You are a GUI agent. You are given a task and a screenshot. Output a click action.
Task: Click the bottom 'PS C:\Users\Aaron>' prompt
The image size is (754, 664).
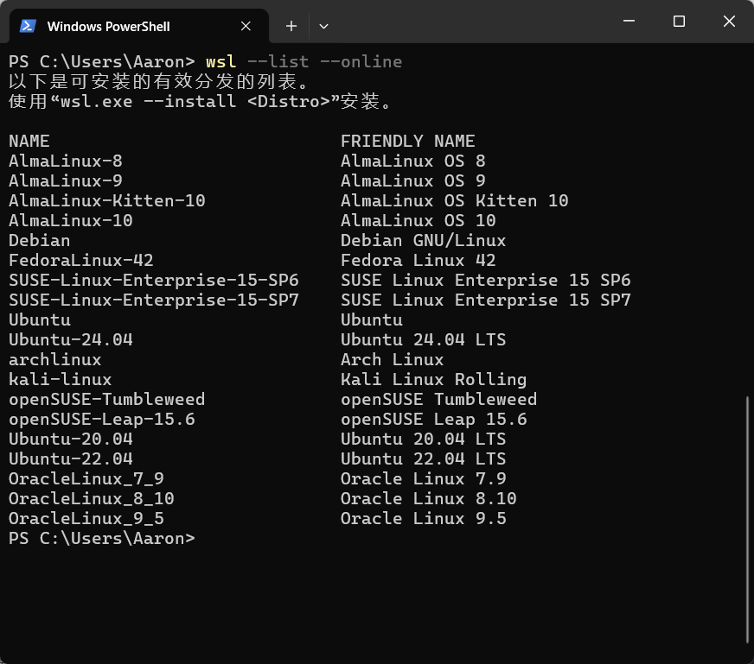click(x=102, y=539)
